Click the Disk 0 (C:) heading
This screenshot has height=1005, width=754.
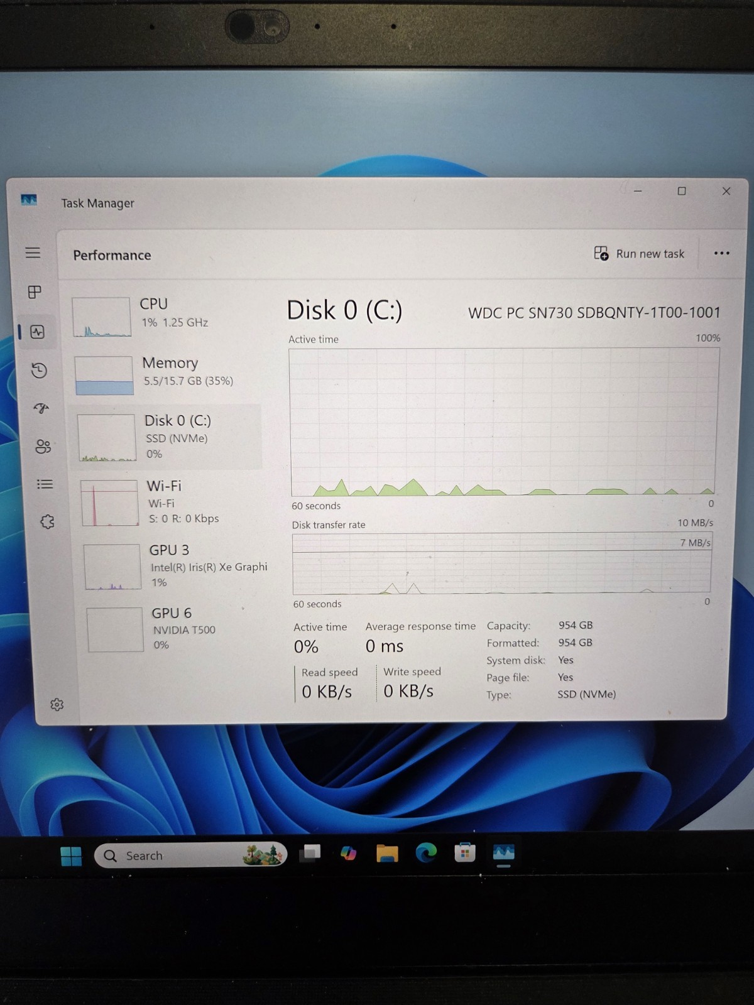coord(344,310)
